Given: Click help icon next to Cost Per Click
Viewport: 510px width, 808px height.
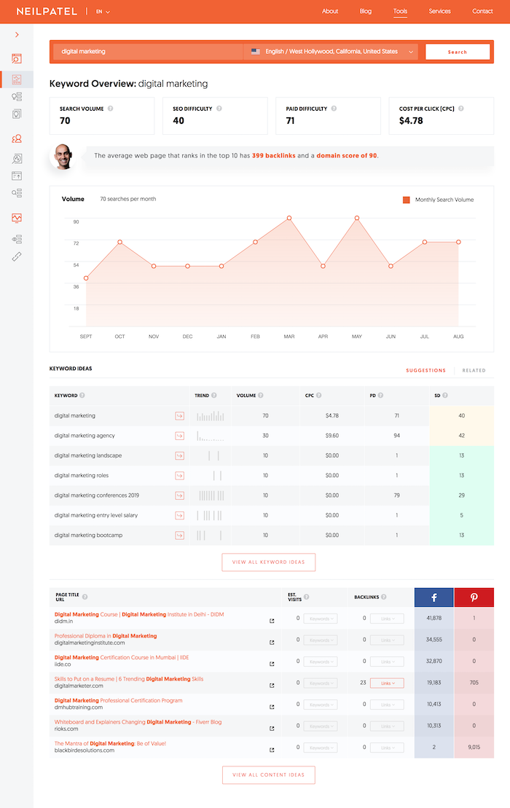Looking at the screenshot, I should (461, 109).
